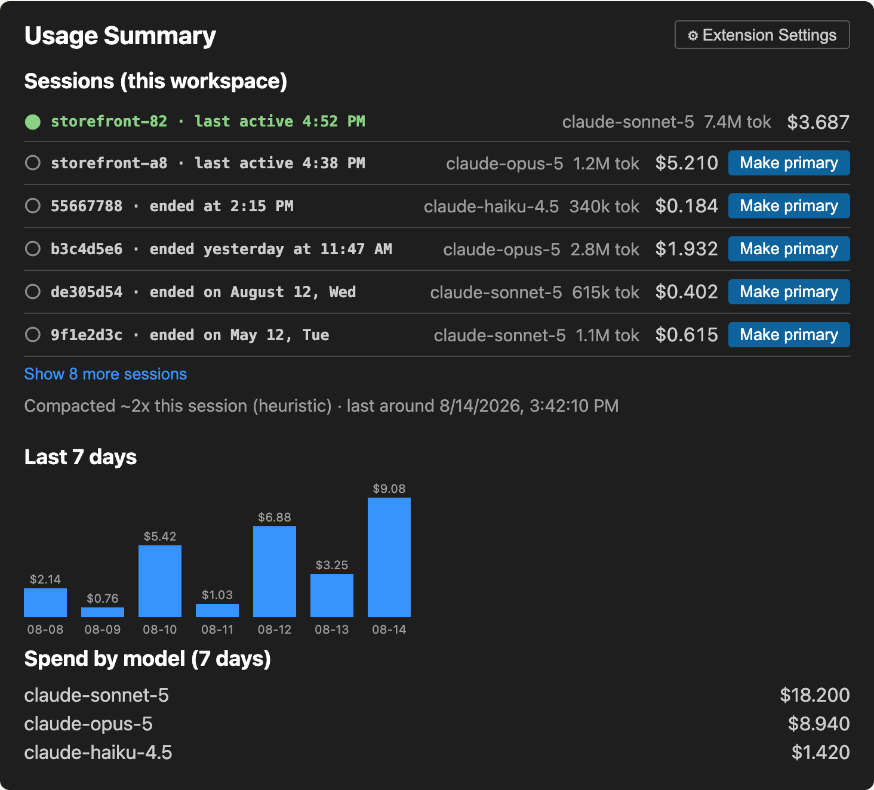
Task: Select the storefront-a8 status circle
Action: coord(33,163)
